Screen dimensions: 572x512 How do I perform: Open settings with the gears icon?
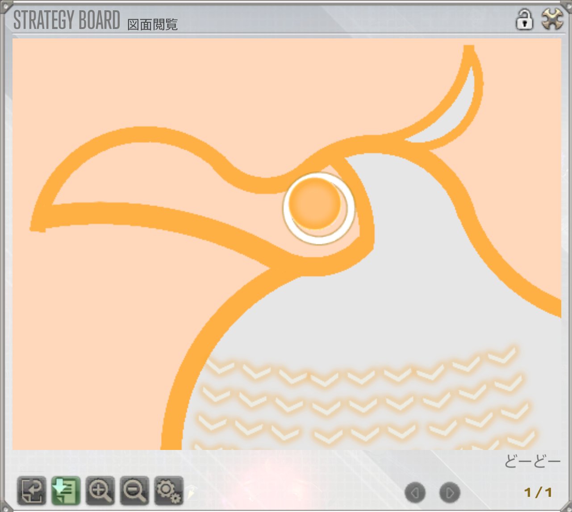coord(169,491)
